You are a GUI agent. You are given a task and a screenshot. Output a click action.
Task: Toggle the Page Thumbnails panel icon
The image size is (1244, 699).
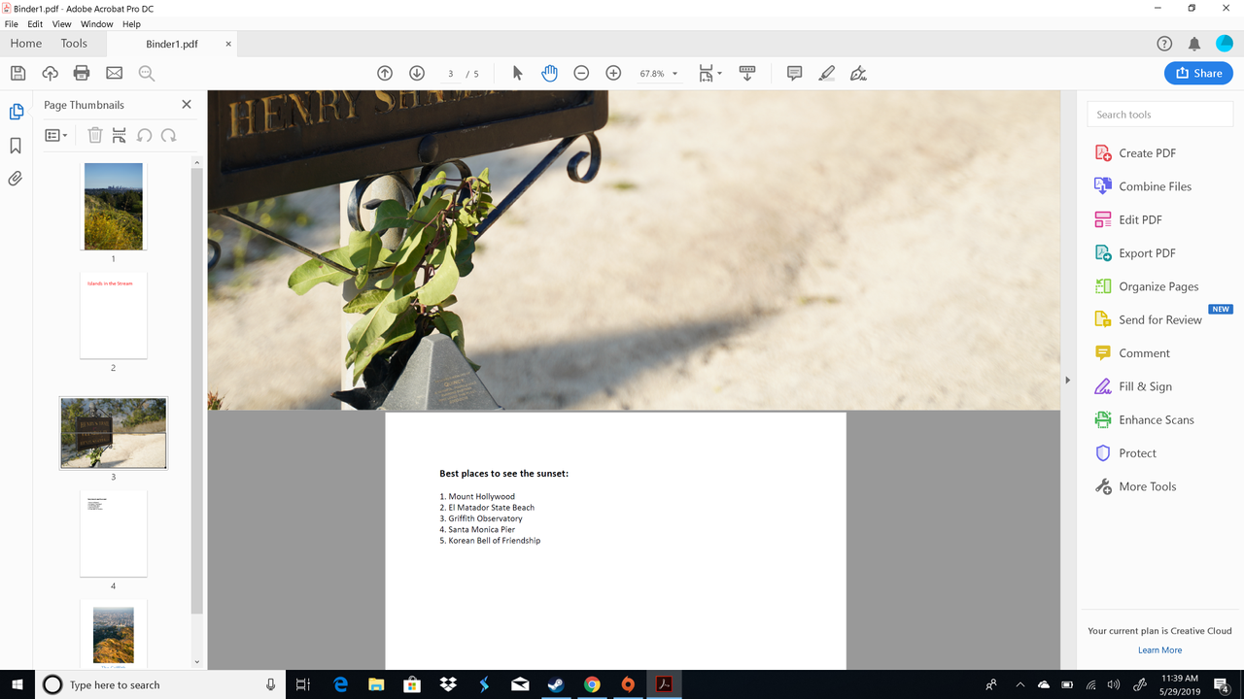click(x=16, y=113)
